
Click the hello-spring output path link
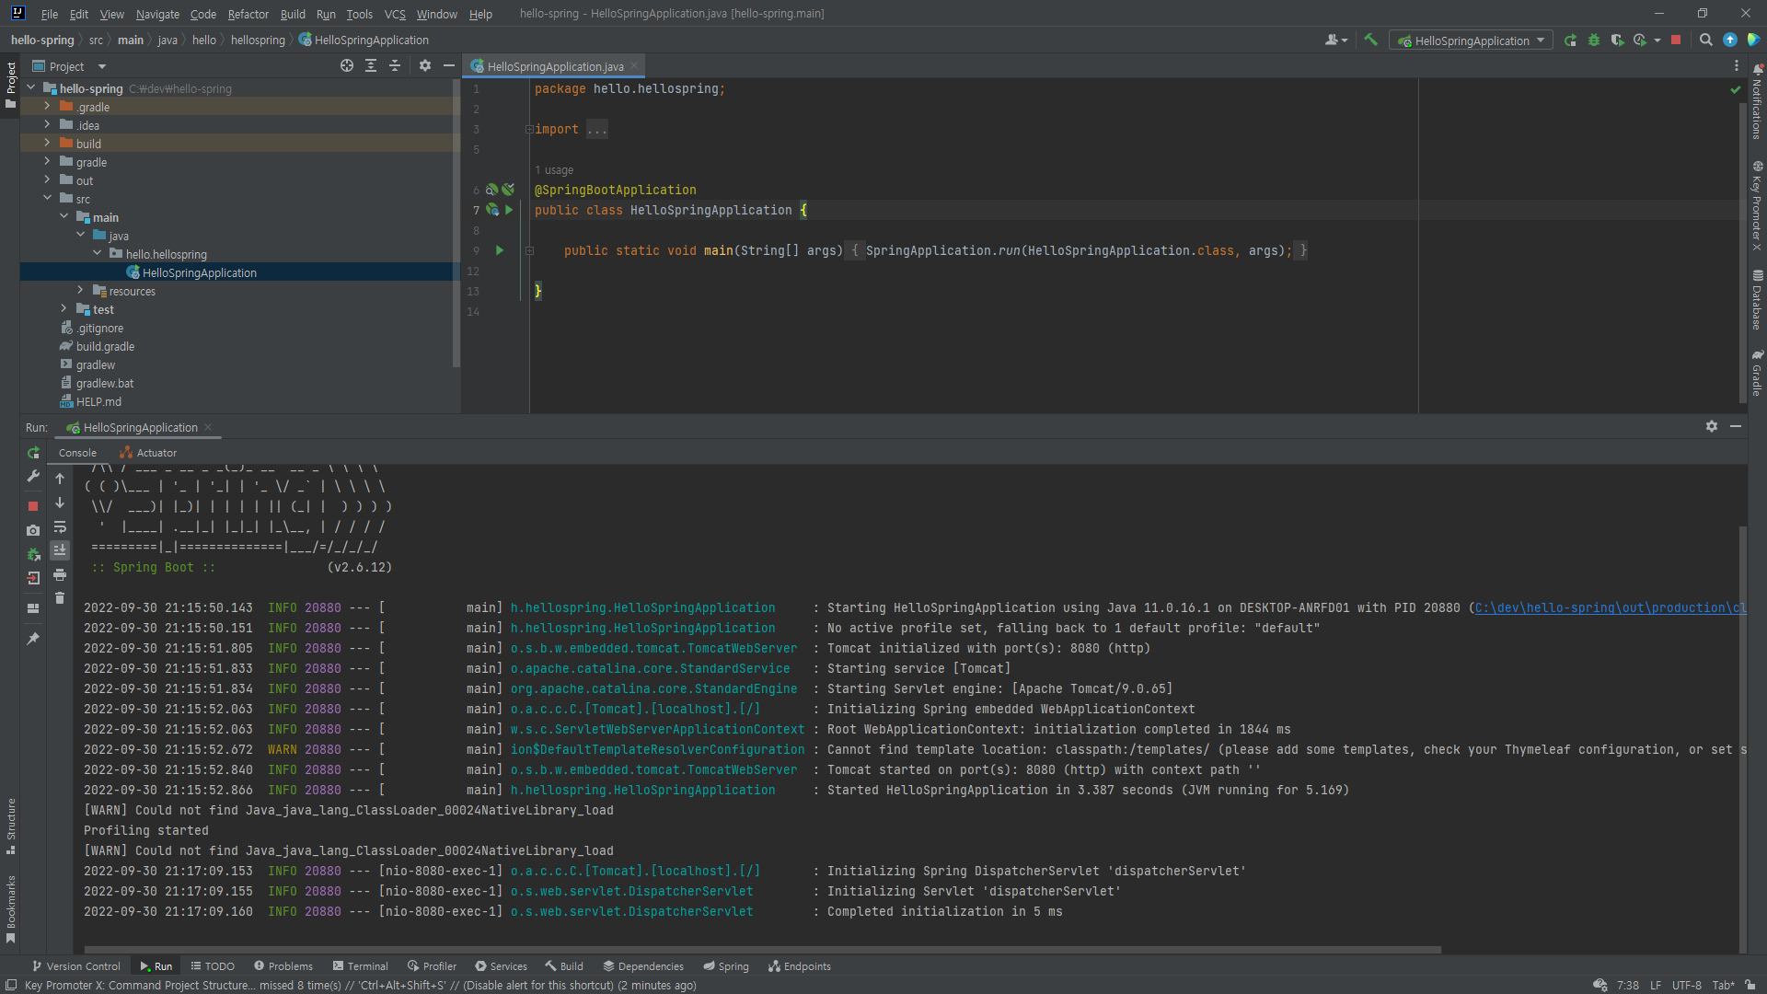pos(1609,608)
